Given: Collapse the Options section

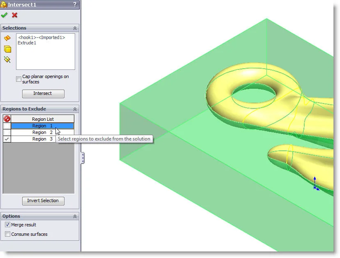Looking at the screenshot, I should [x=75, y=216].
